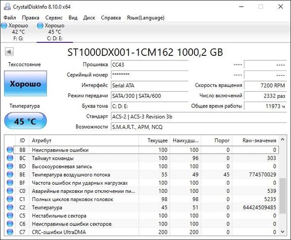Viewport: 291px width, 240px height.
Task: Click the Порог column header
Action: [x=217, y=140]
